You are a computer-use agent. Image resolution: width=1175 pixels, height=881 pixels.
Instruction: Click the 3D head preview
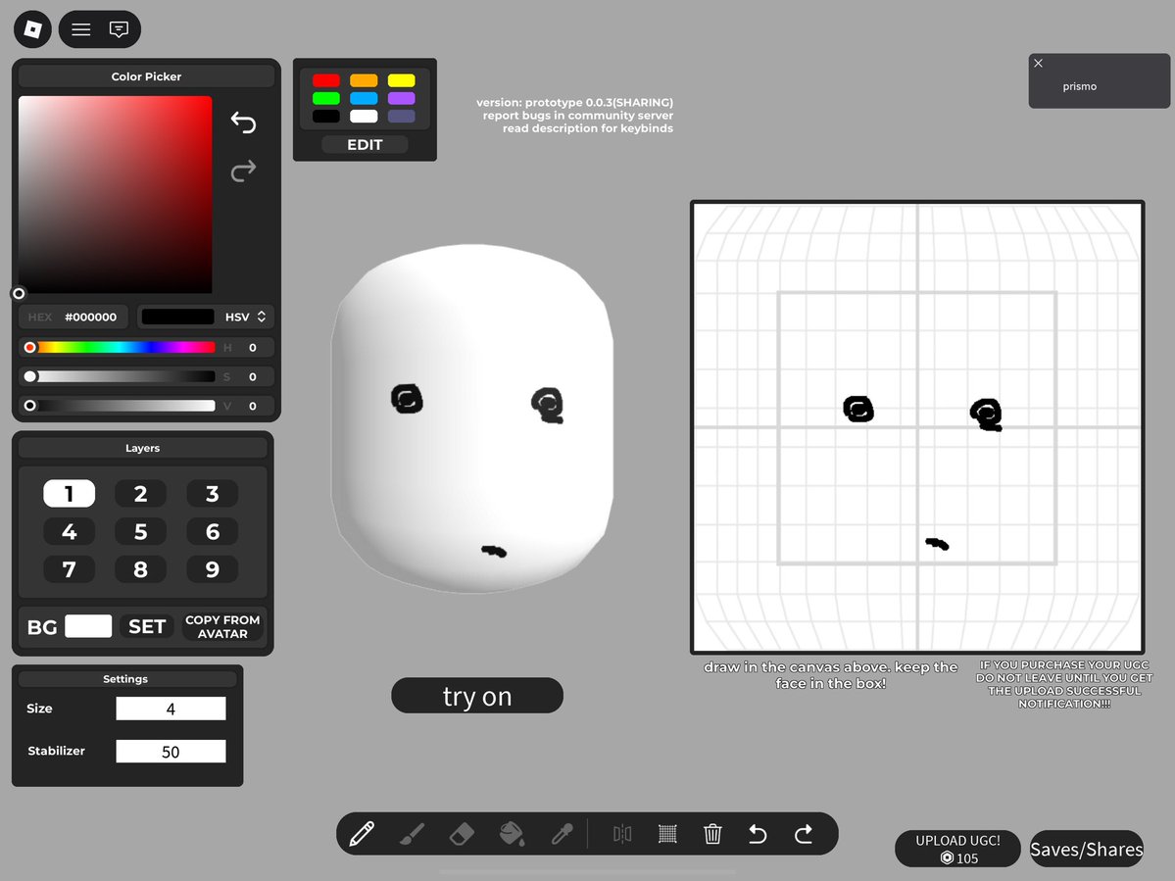point(473,418)
